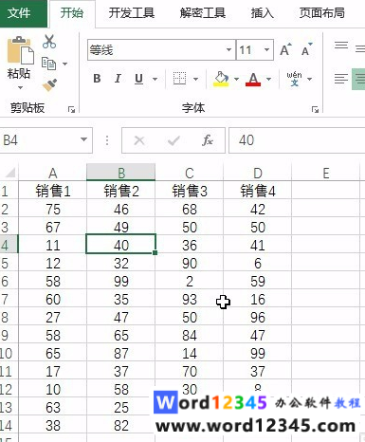This screenshot has height=442, width=365.
Task: Apply the red font color A
Action: coord(253,79)
